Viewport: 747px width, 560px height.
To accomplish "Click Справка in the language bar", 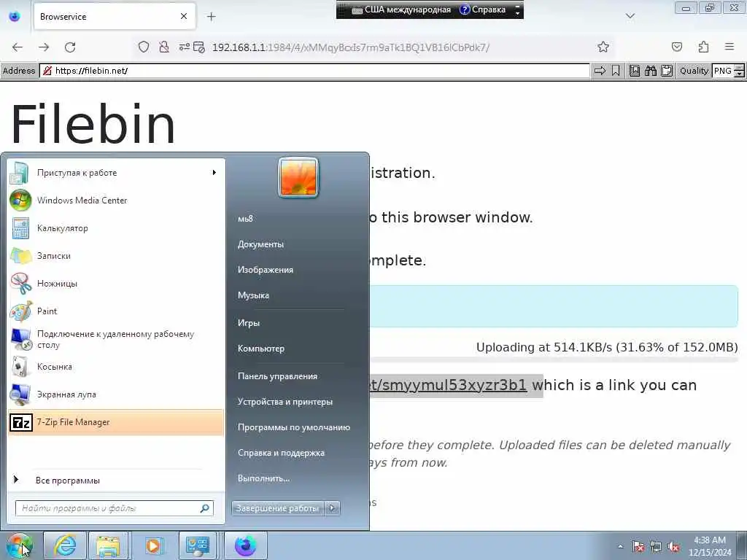I will [482, 9].
